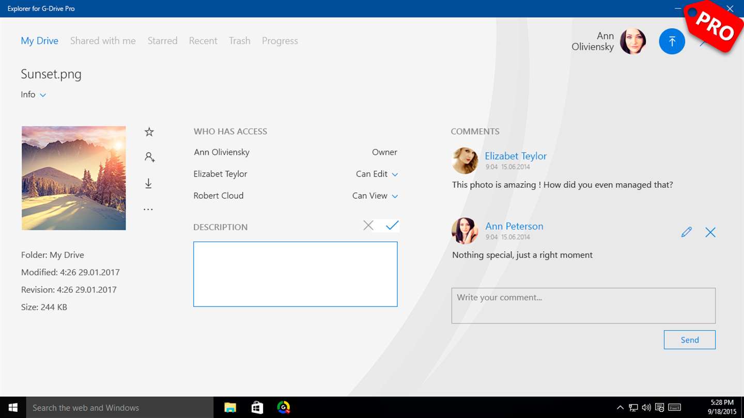Open the Starred tab
Image resolution: width=744 pixels, height=418 pixels.
click(x=162, y=41)
